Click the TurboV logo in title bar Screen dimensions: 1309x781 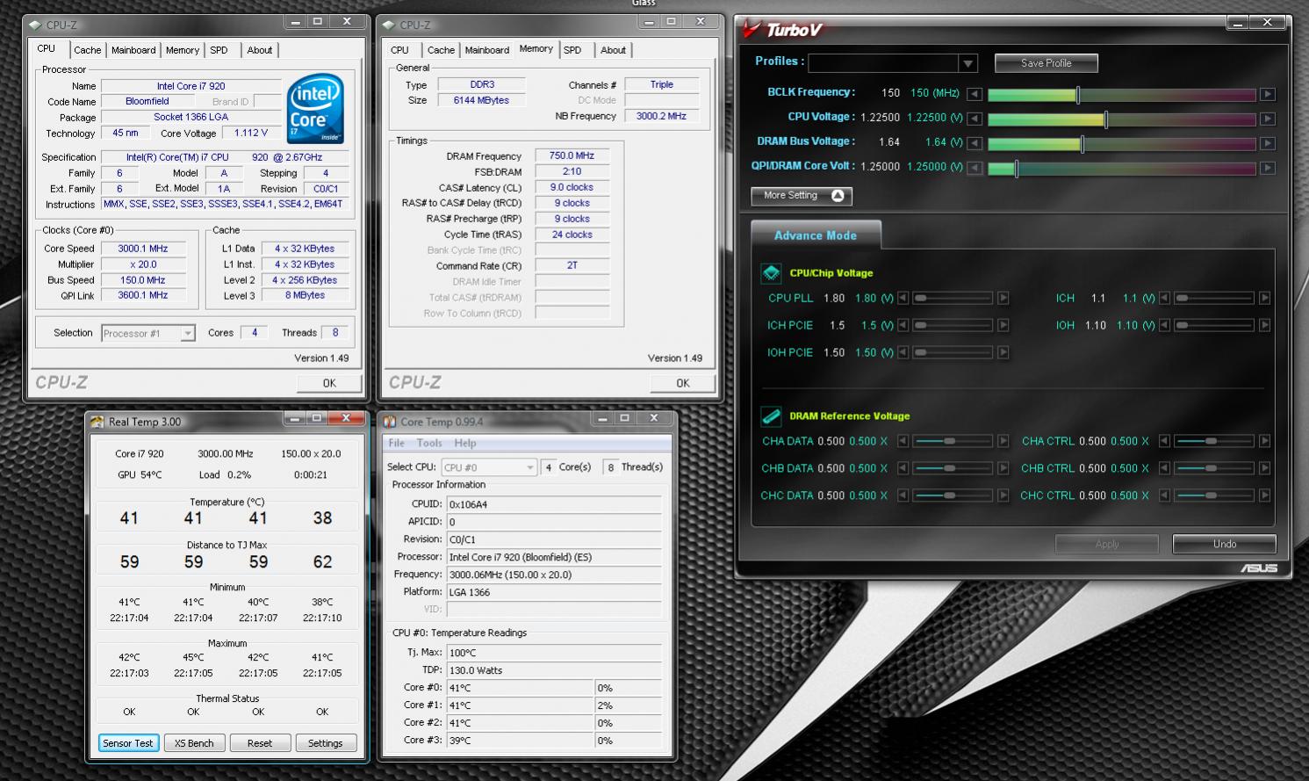[x=782, y=30]
